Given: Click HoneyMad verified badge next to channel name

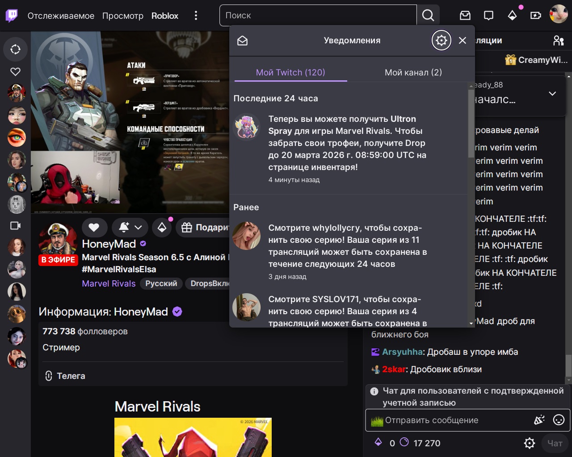Looking at the screenshot, I should [x=143, y=244].
